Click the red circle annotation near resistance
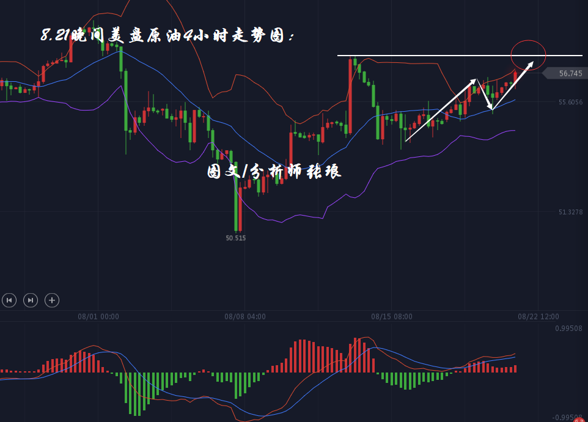 (x=528, y=54)
